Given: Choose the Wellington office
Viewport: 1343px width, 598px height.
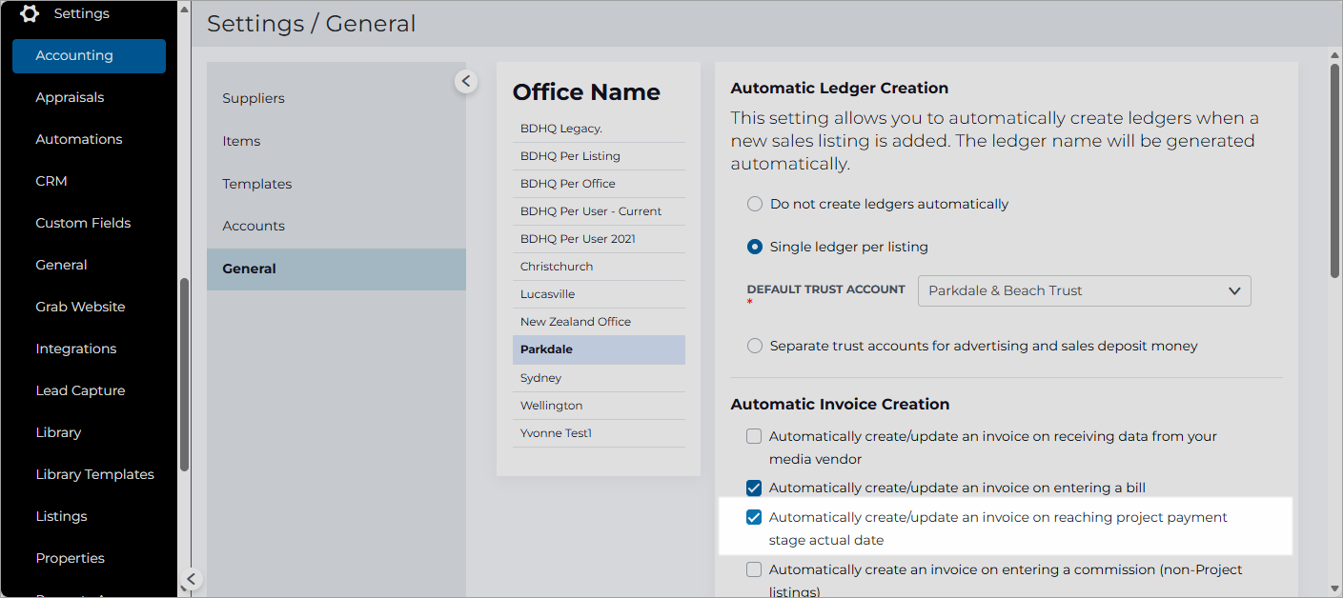Looking at the screenshot, I should pos(599,406).
